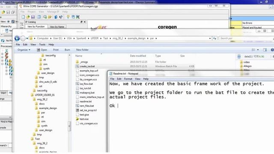The image size is (274, 154).
Task: Click the blue book documentation icon in CORE Generator
Action: coord(56,17)
